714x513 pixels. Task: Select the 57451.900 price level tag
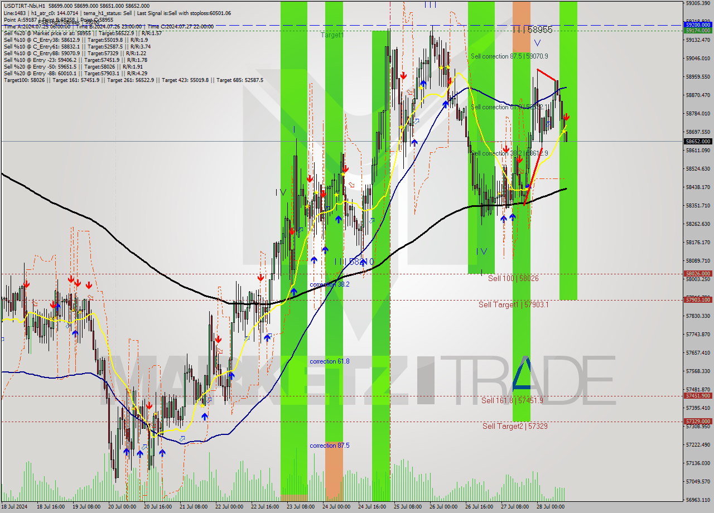(x=698, y=396)
